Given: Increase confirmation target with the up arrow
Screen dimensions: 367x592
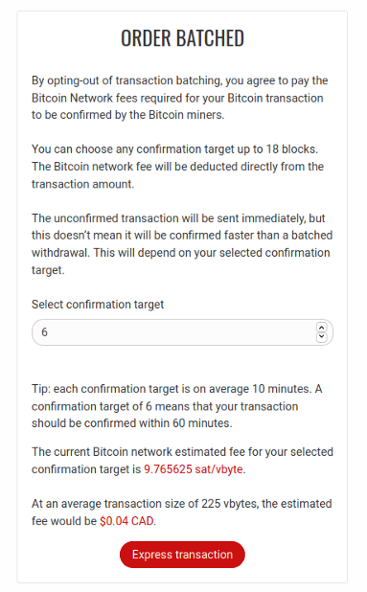Looking at the screenshot, I should pyautogui.click(x=321, y=328).
